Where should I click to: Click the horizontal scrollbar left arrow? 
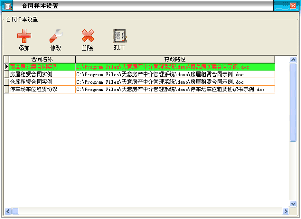(7, 211)
